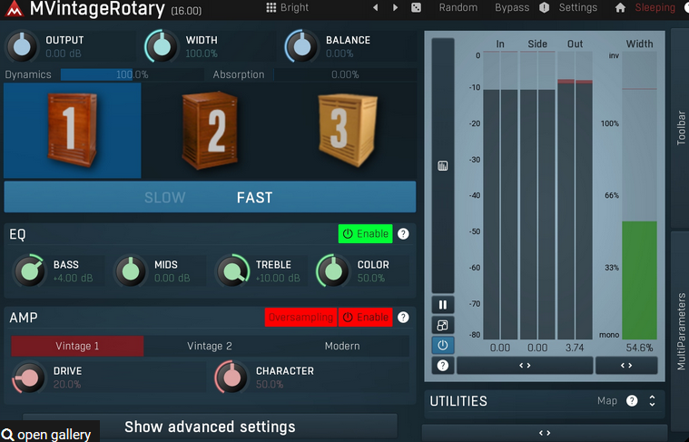Click the Sleeping status label
The width and height of the screenshot is (689, 442).
click(655, 7)
